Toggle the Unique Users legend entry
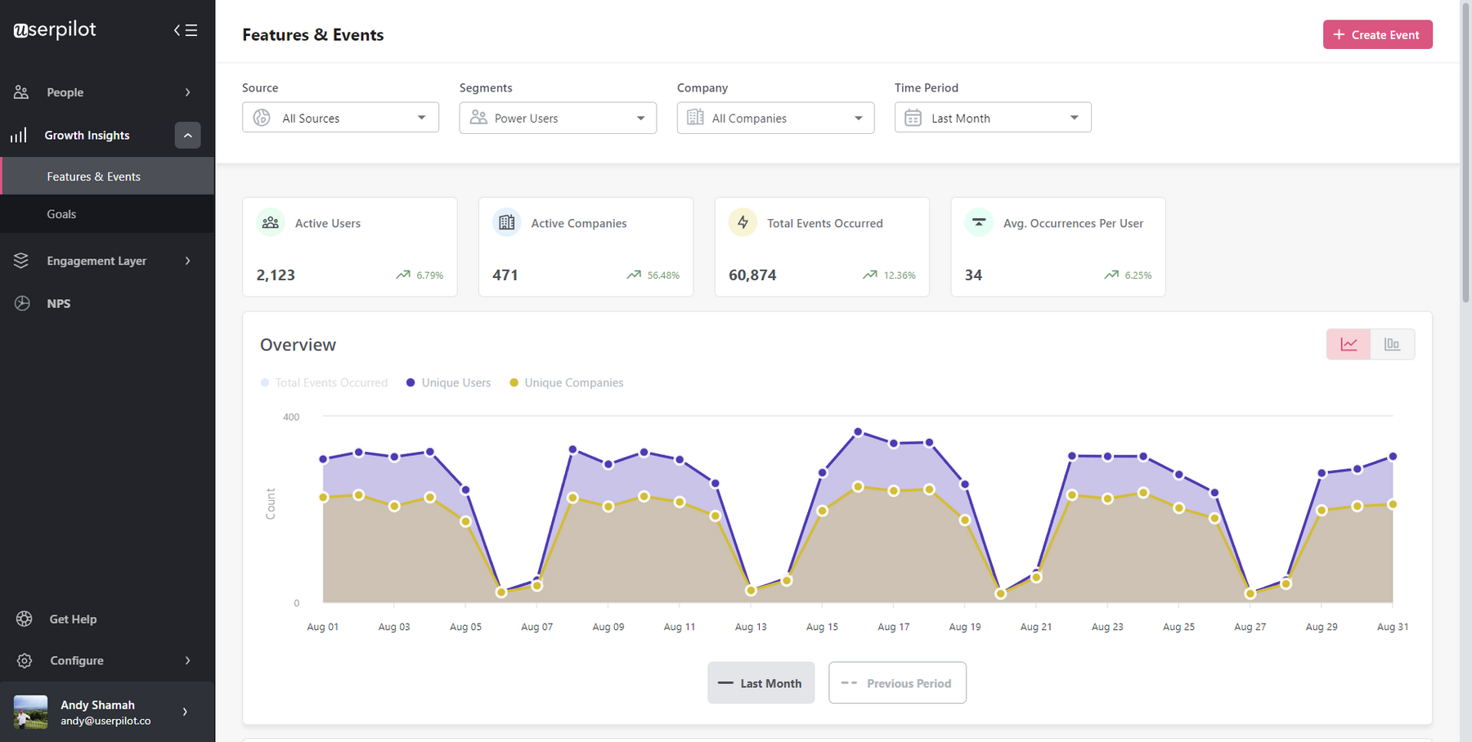Viewport: 1472px width, 742px height. pyautogui.click(x=447, y=382)
